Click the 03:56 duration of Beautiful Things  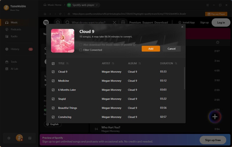pyautogui.click(x=163, y=108)
